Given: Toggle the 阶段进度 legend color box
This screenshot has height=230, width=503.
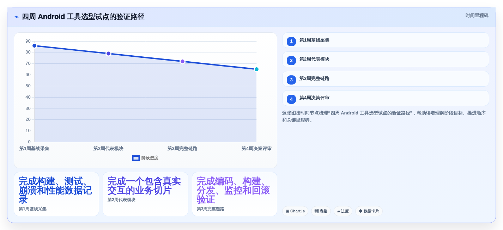Looking at the screenshot, I should tap(136, 158).
